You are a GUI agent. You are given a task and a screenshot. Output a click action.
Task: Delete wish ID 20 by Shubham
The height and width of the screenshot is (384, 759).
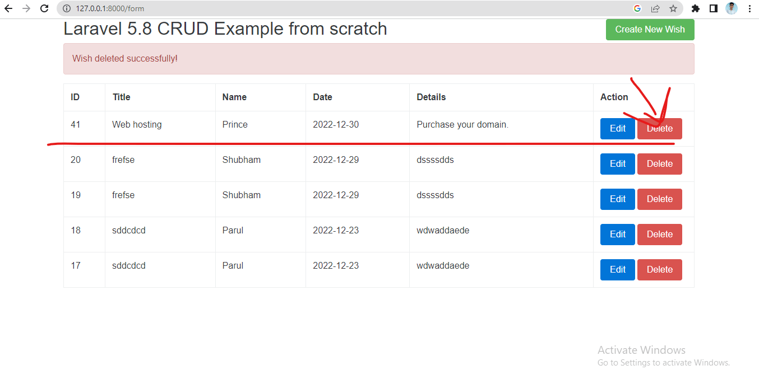point(659,163)
